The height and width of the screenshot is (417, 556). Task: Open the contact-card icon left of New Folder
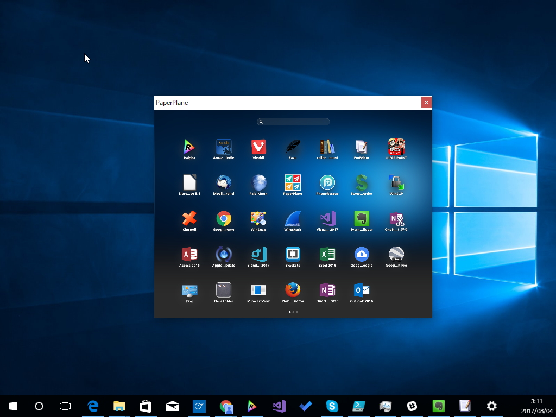pos(189,290)
